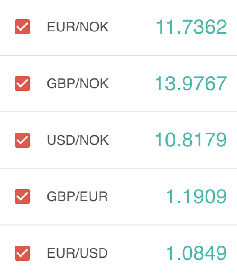Click the 11.7362 exchange rate value

point(191,27)
